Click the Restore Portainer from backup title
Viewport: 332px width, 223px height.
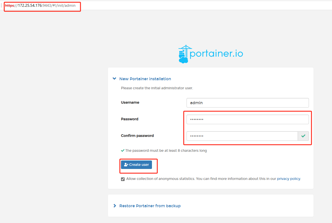click(150, 206)
